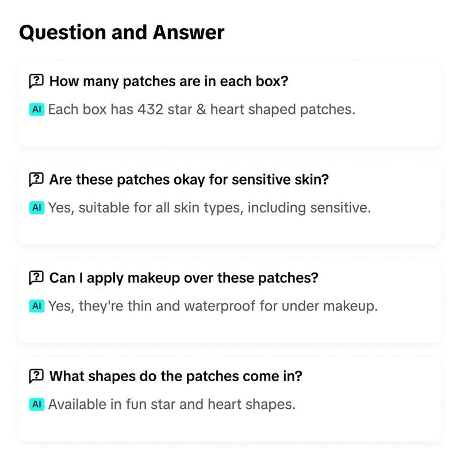The height and width of the screenshot is (460, 460).
Task: Open 'What shapes do the patches come in?'
Action: (x=176, y=376)
